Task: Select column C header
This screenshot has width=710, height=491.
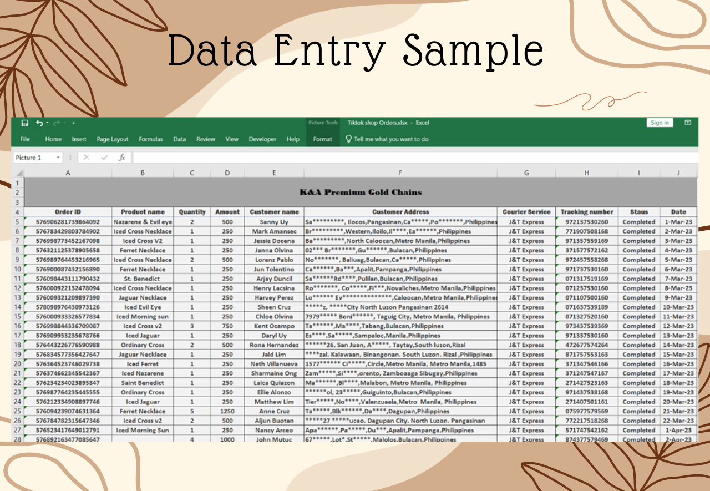Action: tap(192, 173)
